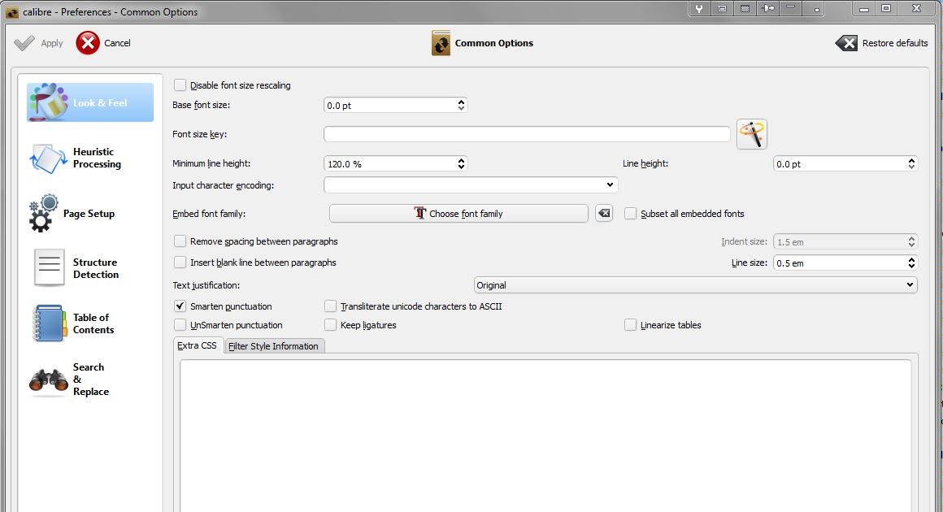Toggle Disable font size rescaling
The image size is (943, 512).
(x=180, y=85)
